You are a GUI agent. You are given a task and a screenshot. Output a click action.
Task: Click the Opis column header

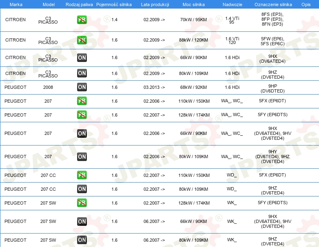pos(306,4)
